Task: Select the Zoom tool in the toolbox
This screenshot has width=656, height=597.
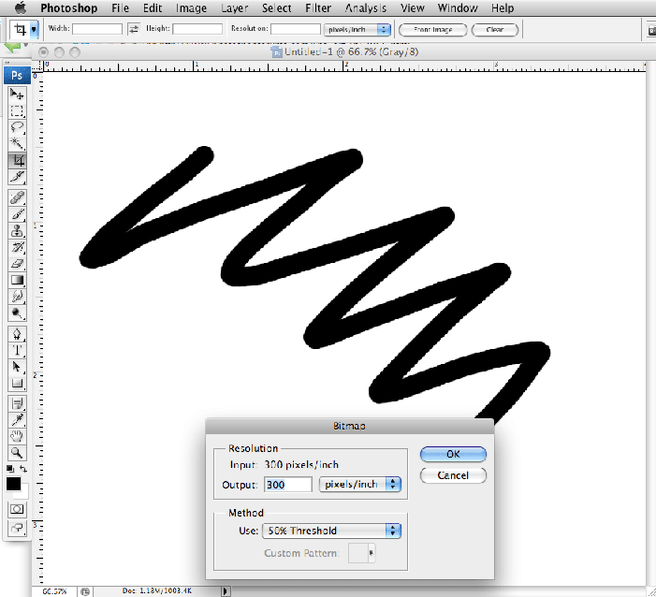Action: click(17, 452)
